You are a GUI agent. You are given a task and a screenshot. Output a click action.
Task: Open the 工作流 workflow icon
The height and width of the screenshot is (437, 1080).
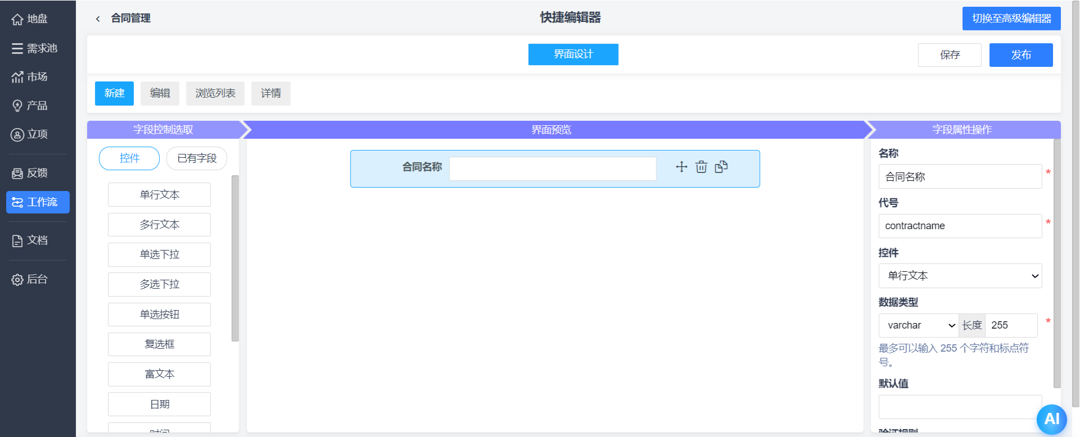17,202
